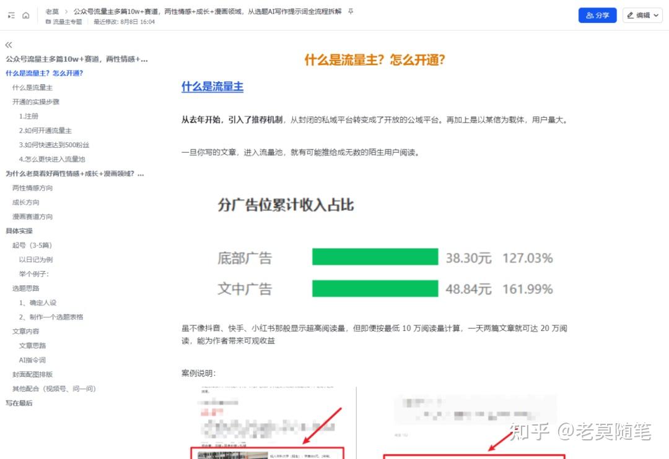Click the pin icon next to document title
Image resolution: width=669 pixels, height=459 pixels.
tap(351, 11)
